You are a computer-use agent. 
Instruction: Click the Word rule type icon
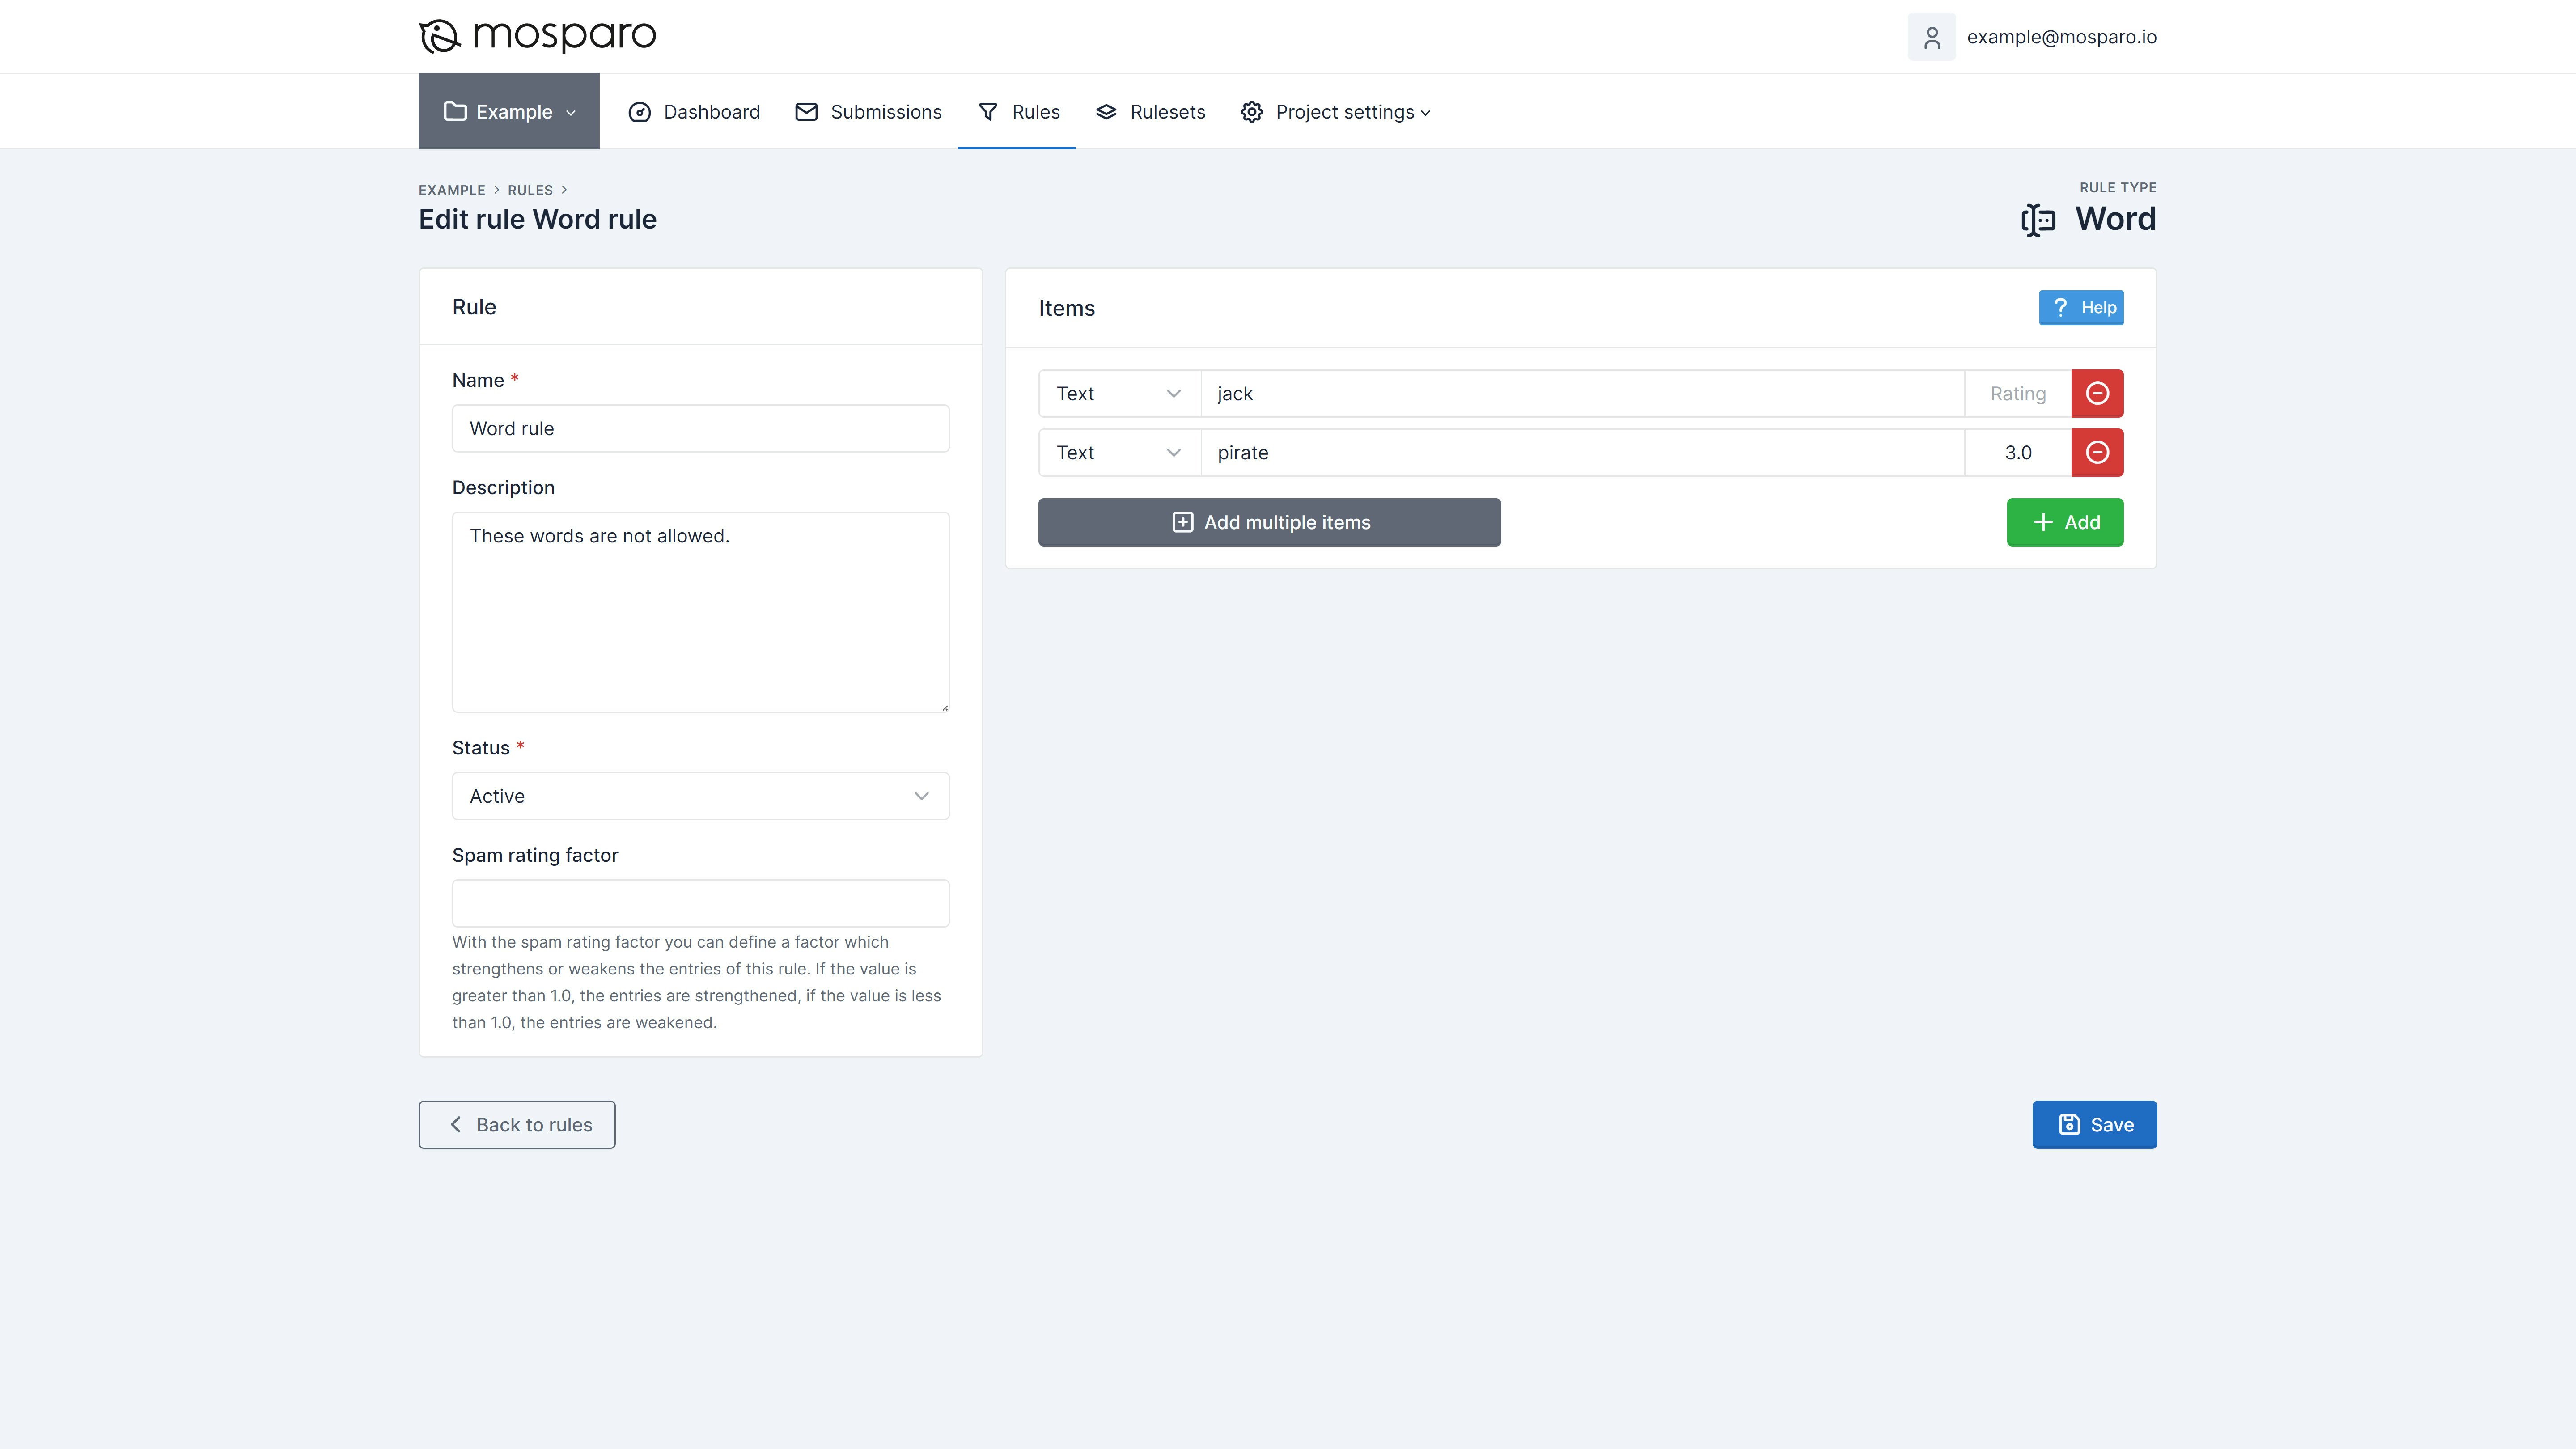pyautogui.click(x=2038, y=220)
